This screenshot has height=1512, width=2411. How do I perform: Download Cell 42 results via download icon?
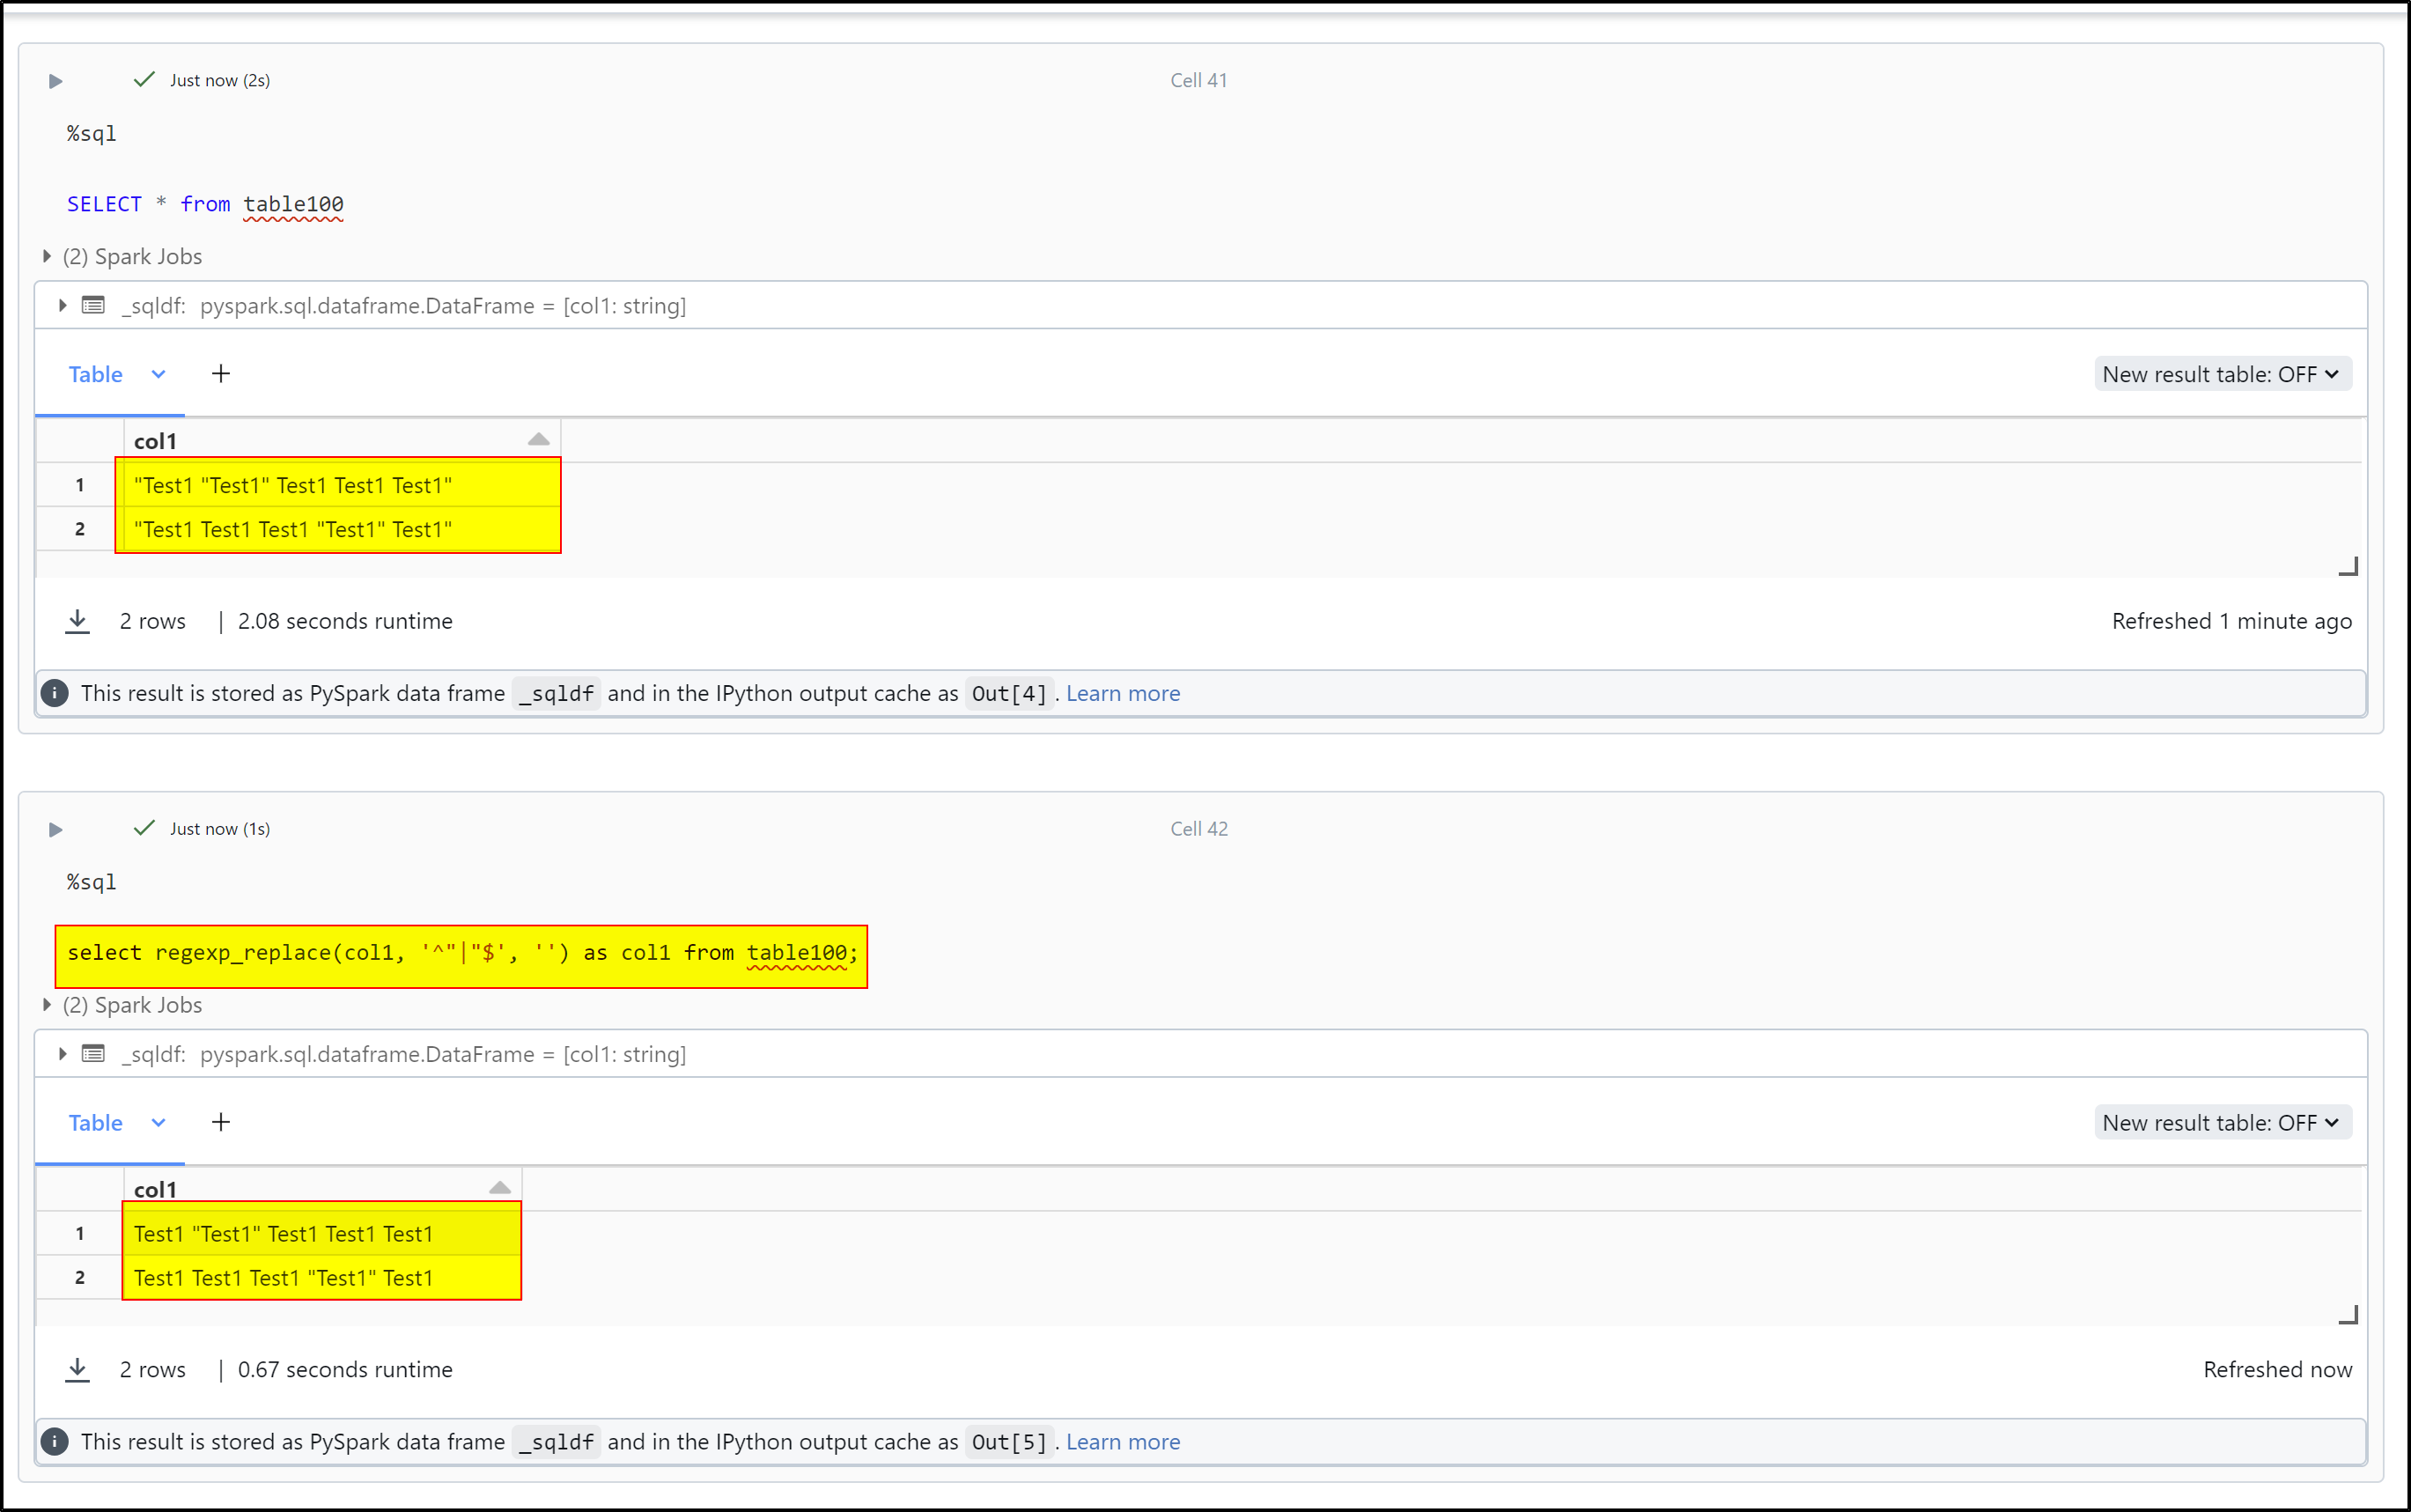(x=77, y=1369)
